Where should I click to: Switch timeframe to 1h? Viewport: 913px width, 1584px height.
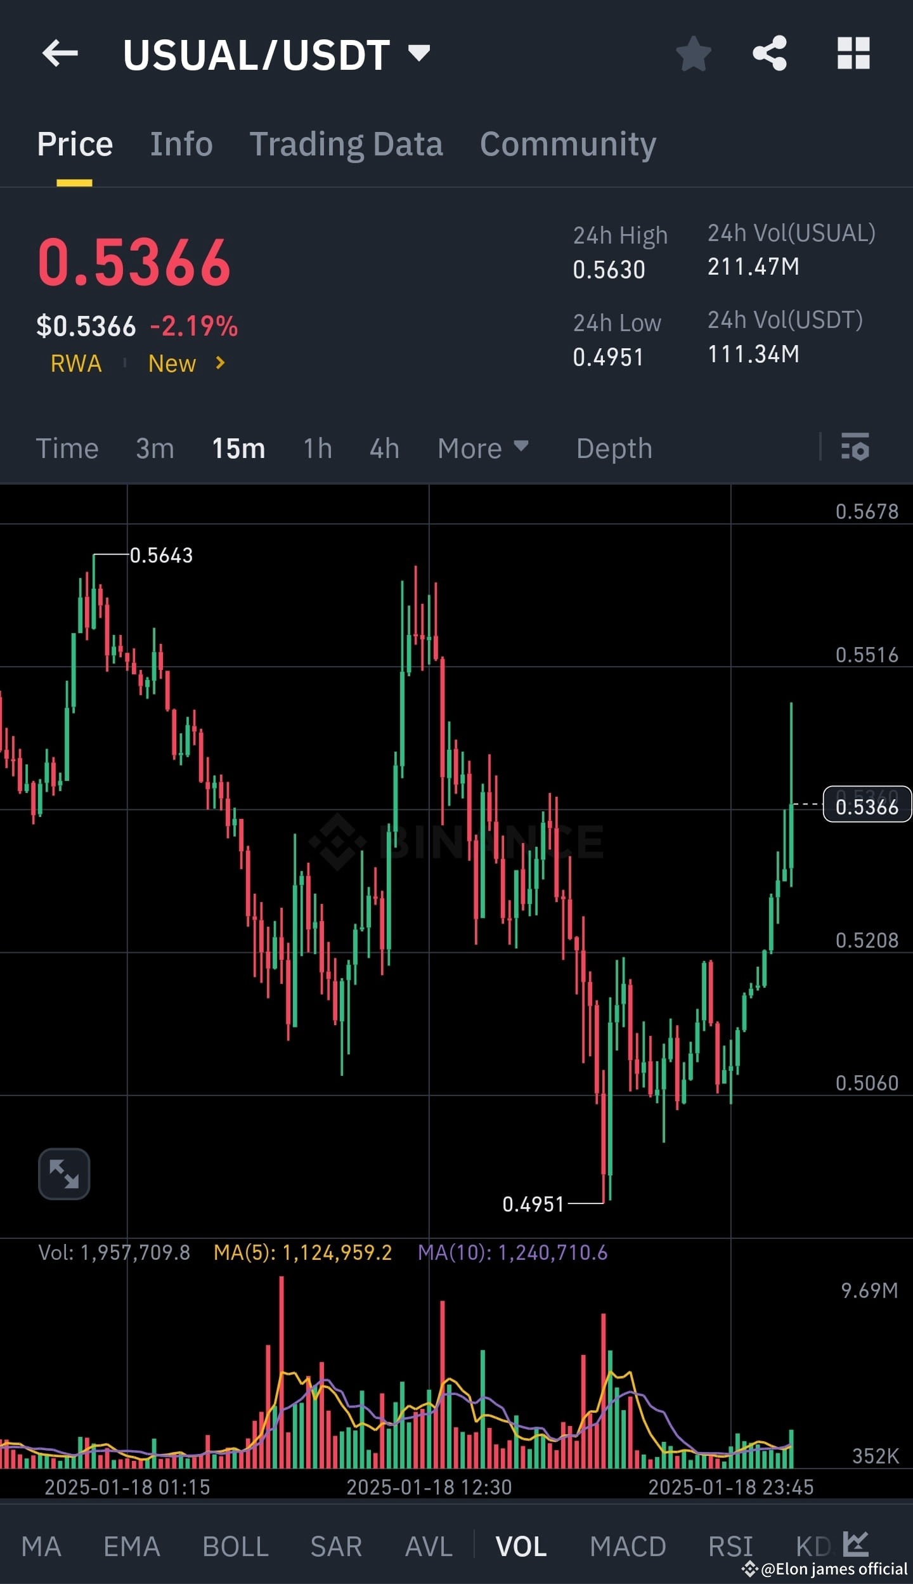click(316, 448)
